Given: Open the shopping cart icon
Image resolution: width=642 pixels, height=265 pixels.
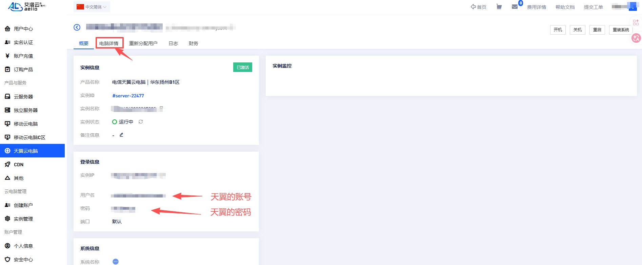Looking at the screenshot, I should coord(499,7).
